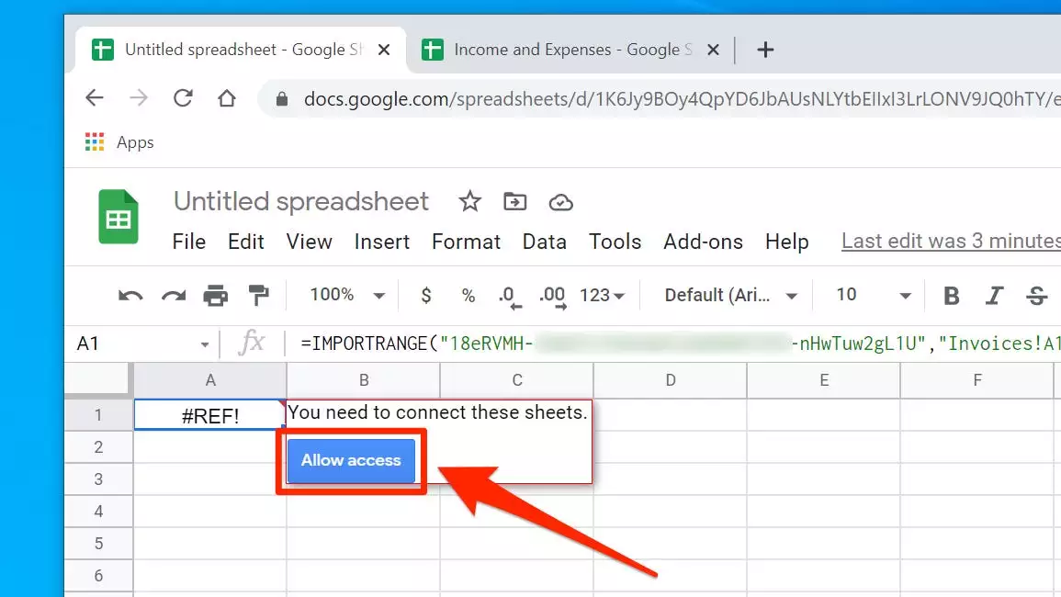The height and width of the screenshot is (597, 1061).
Task: Check the cloud document status icon
Action: tap(560, 202)
